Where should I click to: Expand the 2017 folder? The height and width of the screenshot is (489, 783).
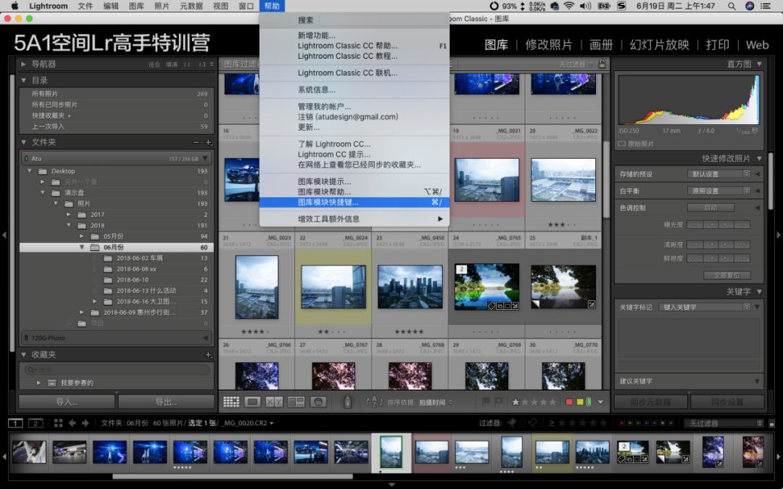pos(68,214)
